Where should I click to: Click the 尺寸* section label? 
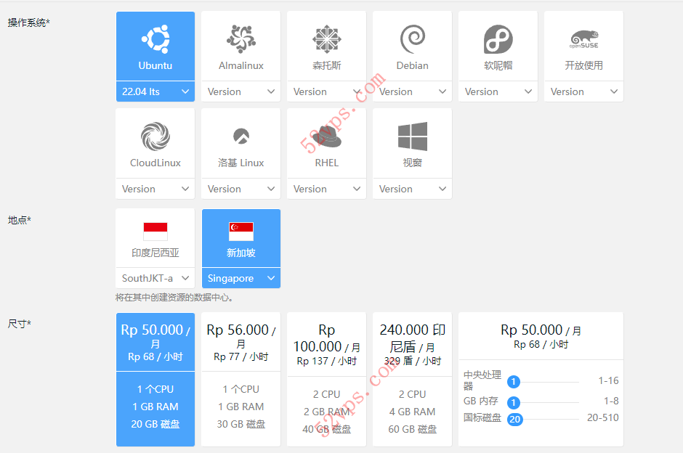tap(19, 324)
